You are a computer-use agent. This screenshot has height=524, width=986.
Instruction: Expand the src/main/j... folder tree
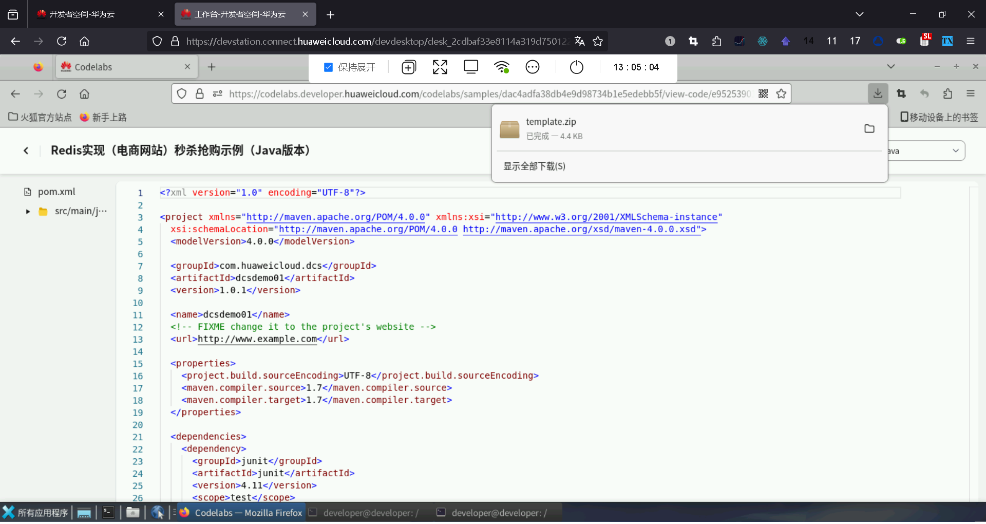(x=28, y=212)
